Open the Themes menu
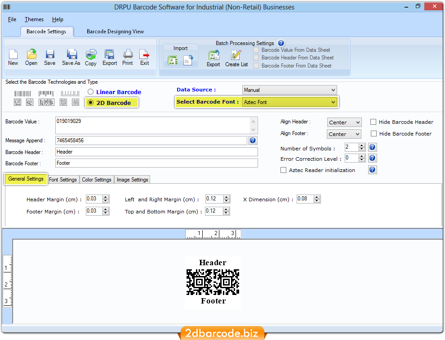Image resolution: width=445 pixels, height=340 pixels. tap(34, 19)
